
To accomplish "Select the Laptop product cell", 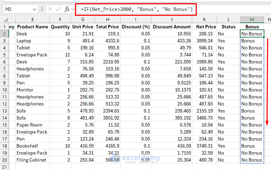I will 33,41.
